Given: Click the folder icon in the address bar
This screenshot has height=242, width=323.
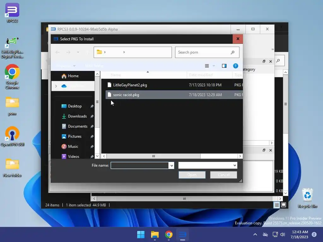Looking at the screenshot, I should click(99, 52).
